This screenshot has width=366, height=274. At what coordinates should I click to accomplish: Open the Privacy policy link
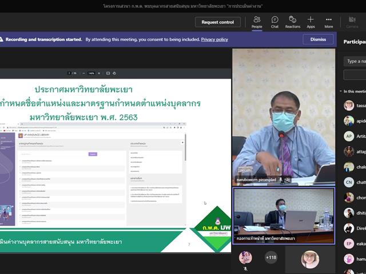[214, 39]
